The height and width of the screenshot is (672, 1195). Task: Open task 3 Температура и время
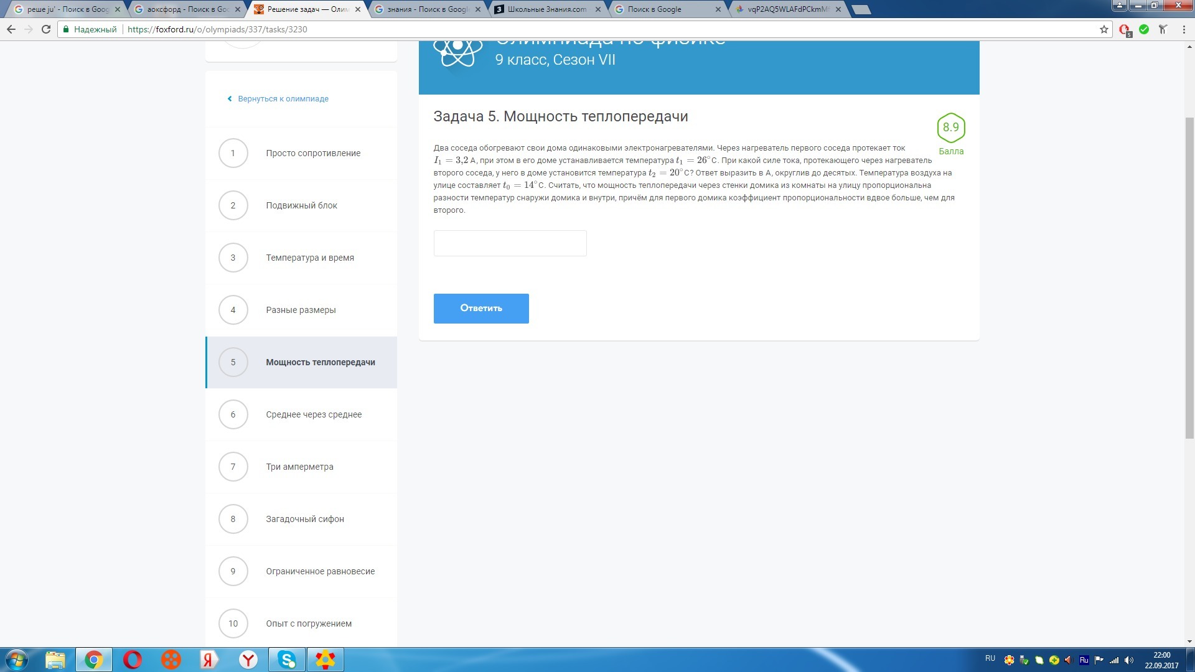pos(309,258)
